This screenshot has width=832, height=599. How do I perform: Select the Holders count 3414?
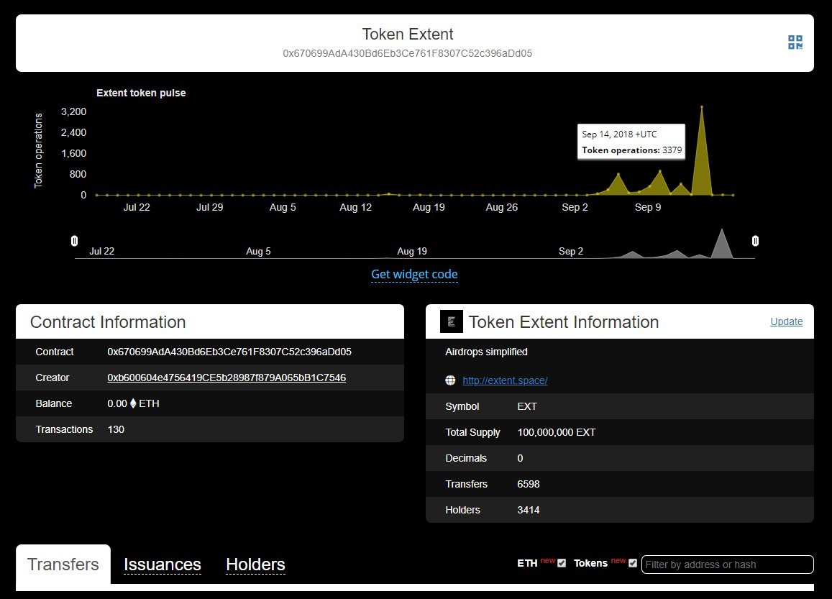pos(529,510)
